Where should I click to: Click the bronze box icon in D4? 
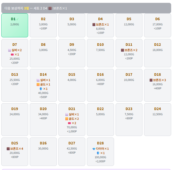94,25
